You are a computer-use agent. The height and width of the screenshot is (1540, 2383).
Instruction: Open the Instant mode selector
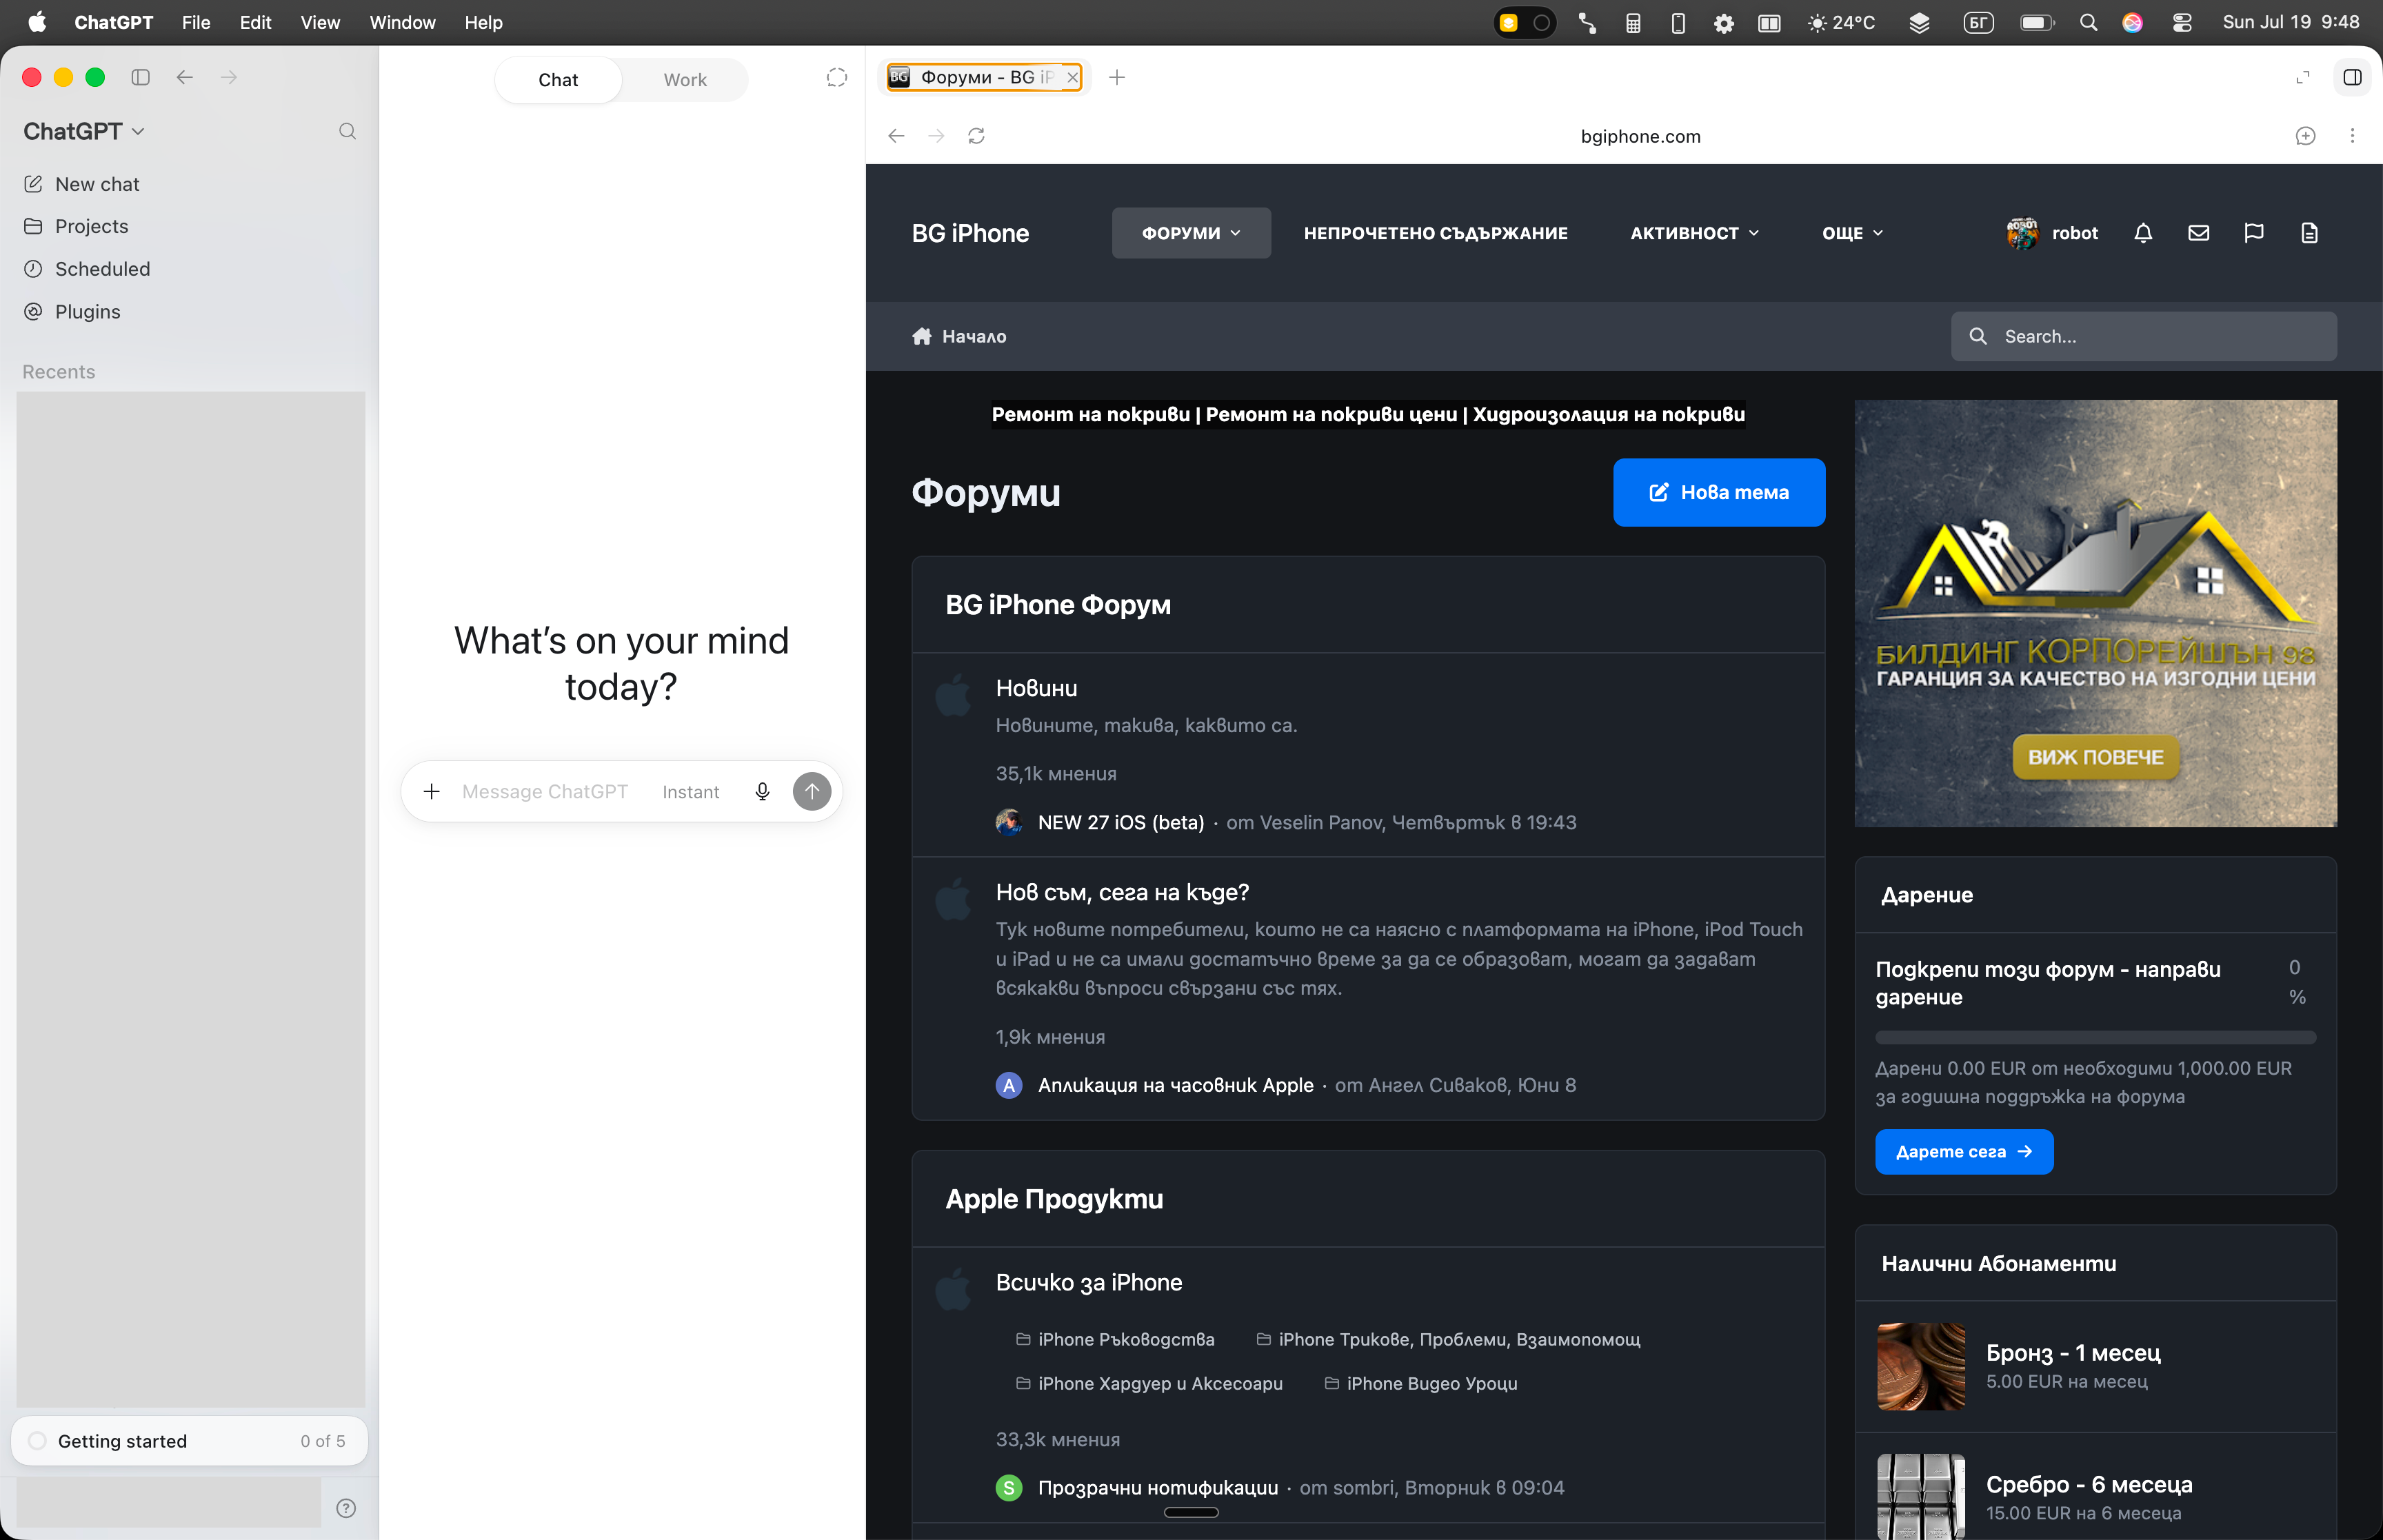click(x=690, y=792)
